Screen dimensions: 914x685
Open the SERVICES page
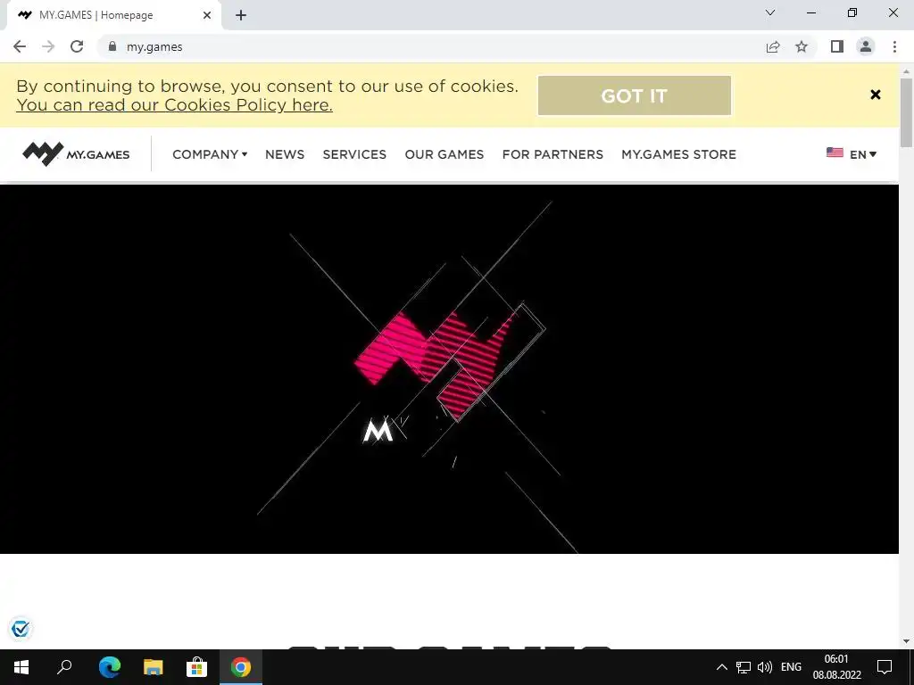click(354, 154)
